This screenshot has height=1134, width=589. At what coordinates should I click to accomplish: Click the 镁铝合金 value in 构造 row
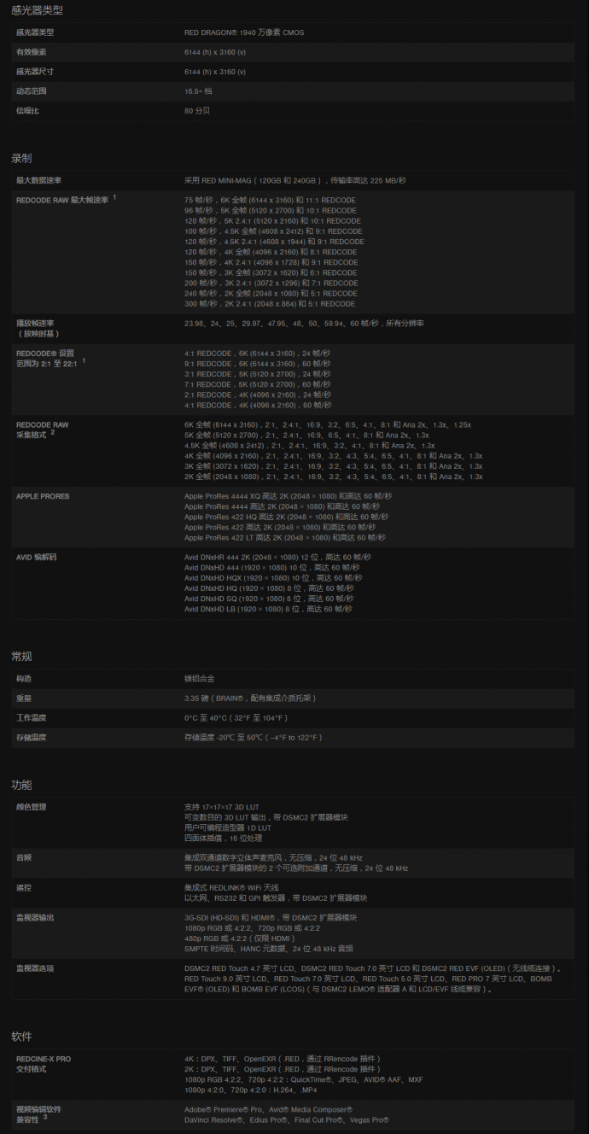[199, 678]
